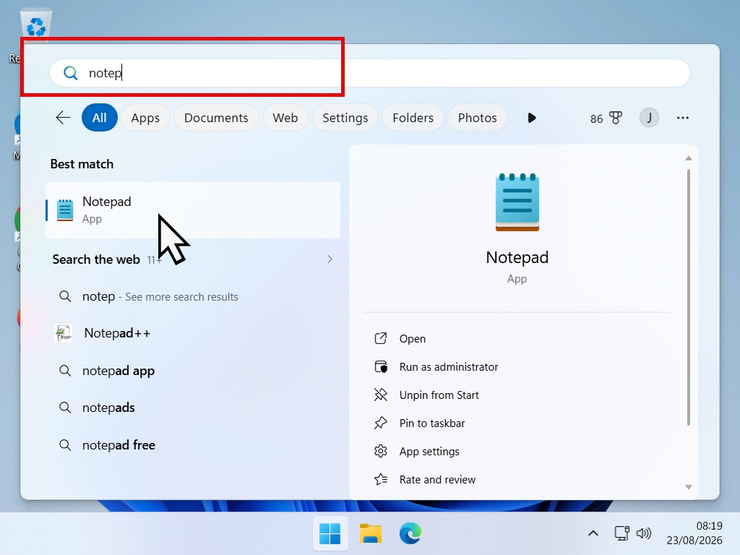
Task: Click the administrator shield icon
Action: (380, 366)
